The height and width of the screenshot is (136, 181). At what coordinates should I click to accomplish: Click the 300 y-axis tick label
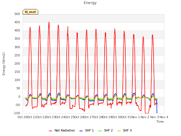tap(17, 47)
